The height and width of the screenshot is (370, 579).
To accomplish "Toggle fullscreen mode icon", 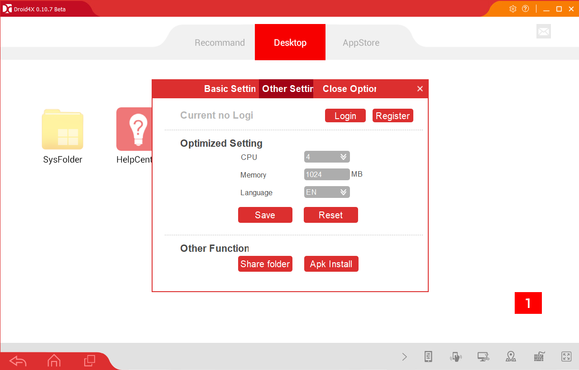I will tap(566, 357).
